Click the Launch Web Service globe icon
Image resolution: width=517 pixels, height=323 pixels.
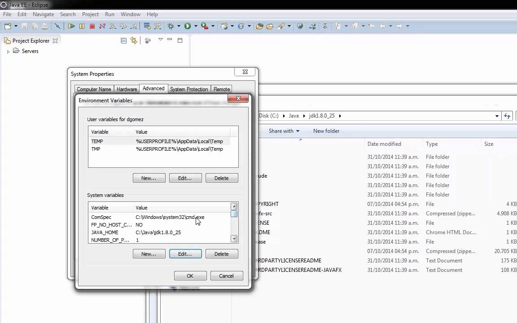312,26
